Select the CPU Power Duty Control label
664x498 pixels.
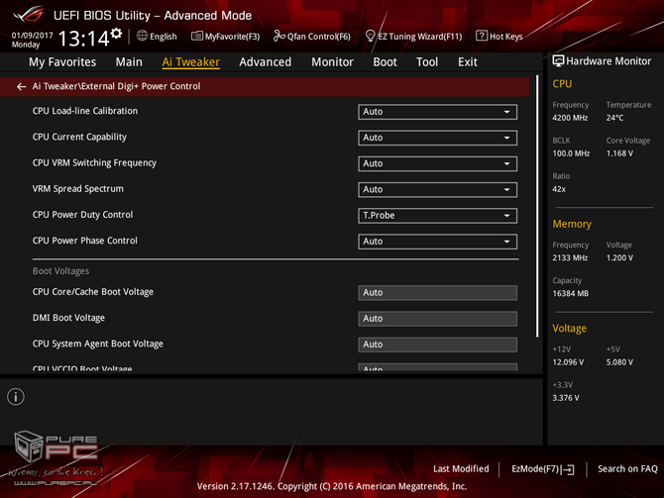point(82,215)
